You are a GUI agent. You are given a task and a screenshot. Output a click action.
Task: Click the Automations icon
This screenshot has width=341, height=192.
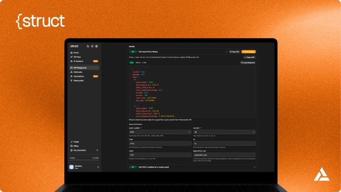pos(71,76)
